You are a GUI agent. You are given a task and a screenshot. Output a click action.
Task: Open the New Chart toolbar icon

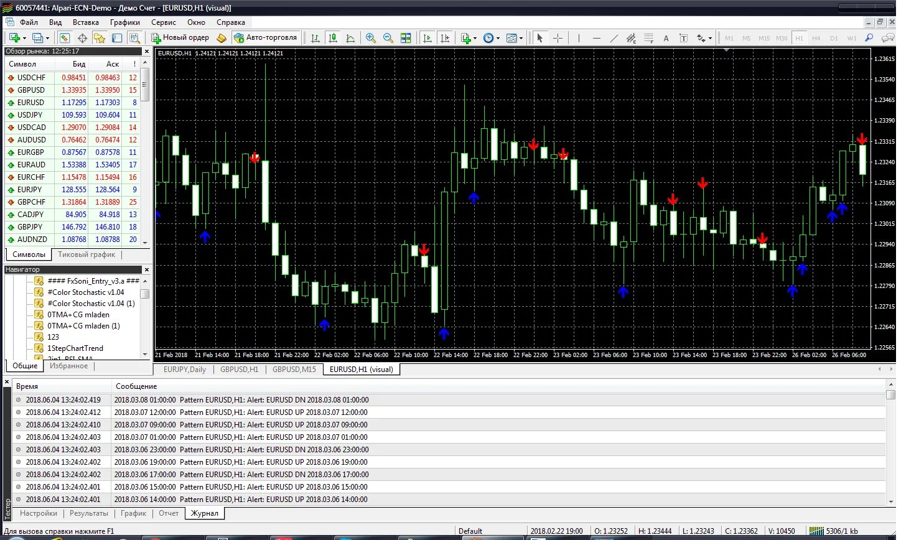(x=14, y=38)
